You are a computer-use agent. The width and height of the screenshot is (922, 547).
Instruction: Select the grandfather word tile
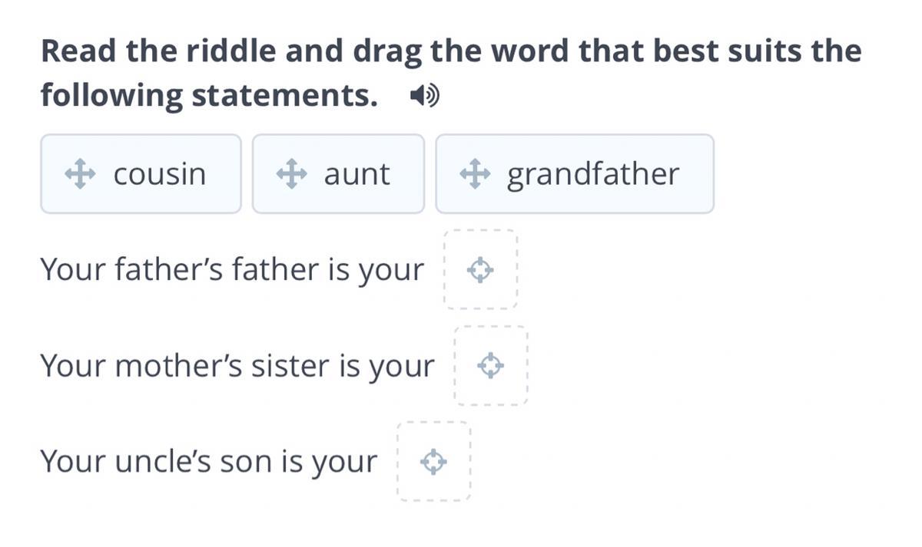pos(575,174)
